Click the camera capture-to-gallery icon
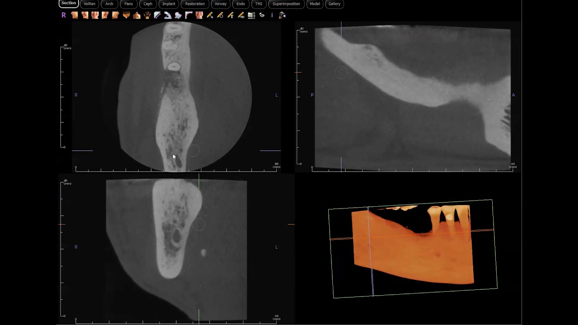This screenshot has height=325, width=578. pyautogui.click(x=282, y=15)
